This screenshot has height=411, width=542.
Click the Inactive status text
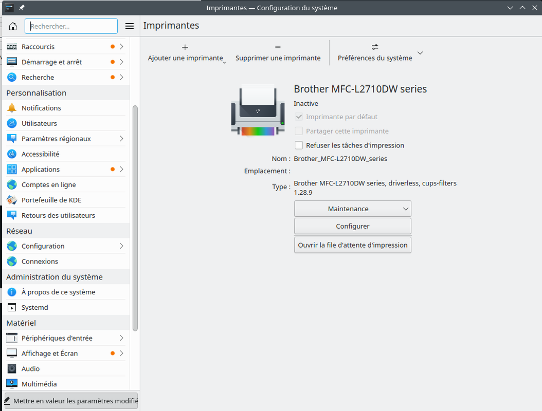pyautogui.click(x=306, y=103)
